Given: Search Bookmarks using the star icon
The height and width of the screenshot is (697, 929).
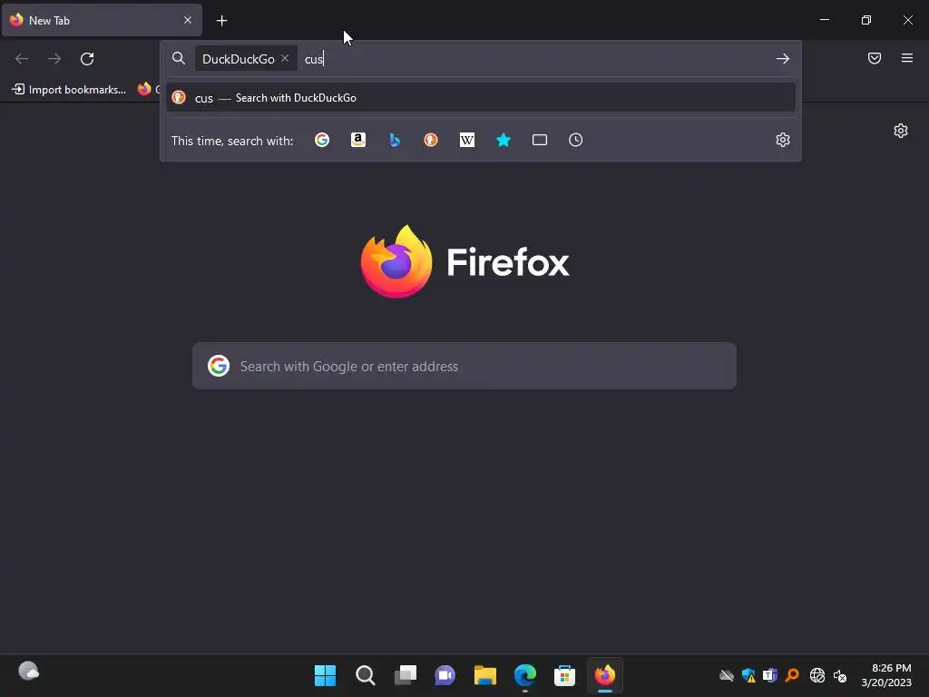Looking at the screenshot, I should coord(503,140).
